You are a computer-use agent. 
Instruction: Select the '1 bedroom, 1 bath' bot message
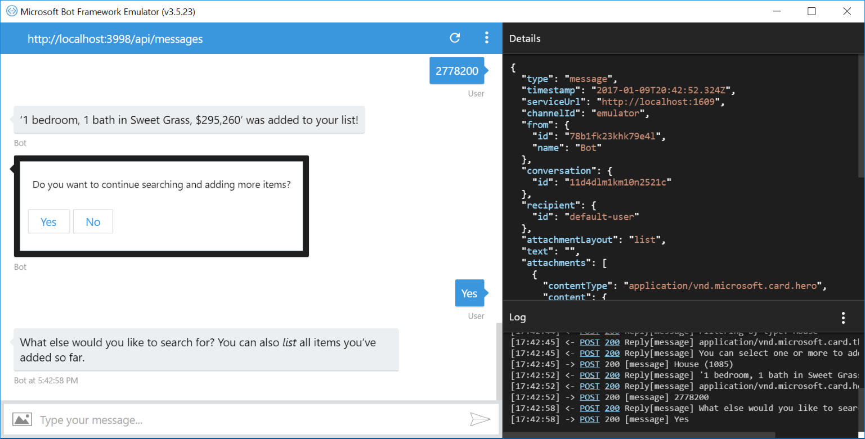[x=189, y=120]
